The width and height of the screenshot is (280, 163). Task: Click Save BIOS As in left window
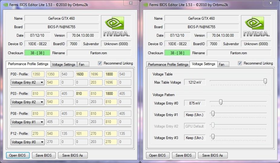point(73,155)
